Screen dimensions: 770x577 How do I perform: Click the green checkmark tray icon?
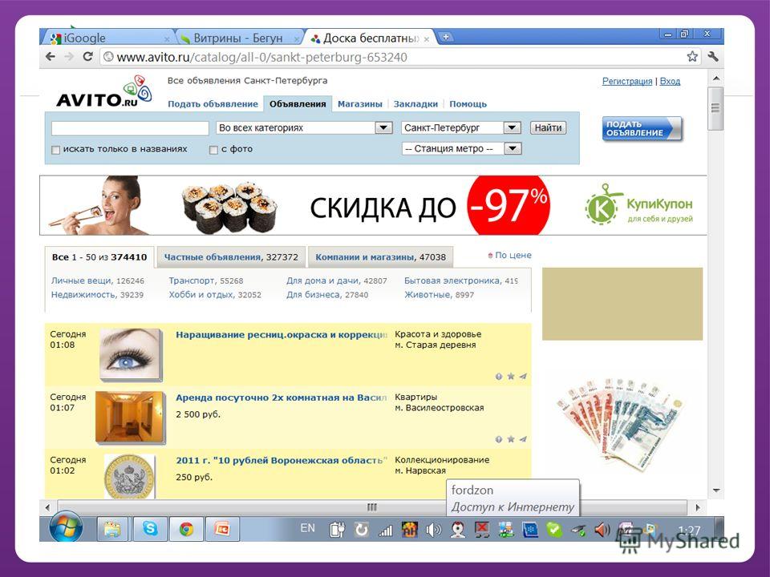(554, 530)
